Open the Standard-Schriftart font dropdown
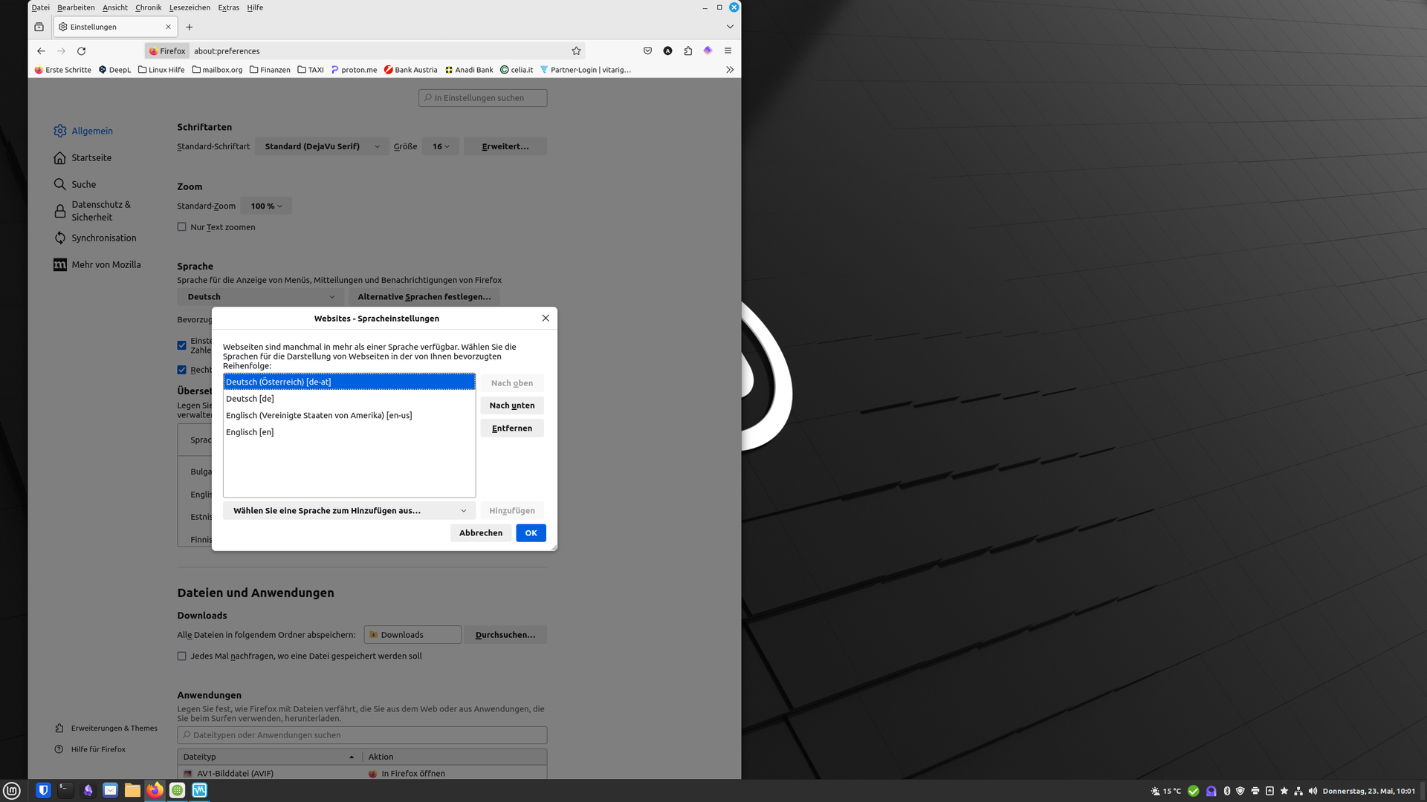 [x=321, y=147]
